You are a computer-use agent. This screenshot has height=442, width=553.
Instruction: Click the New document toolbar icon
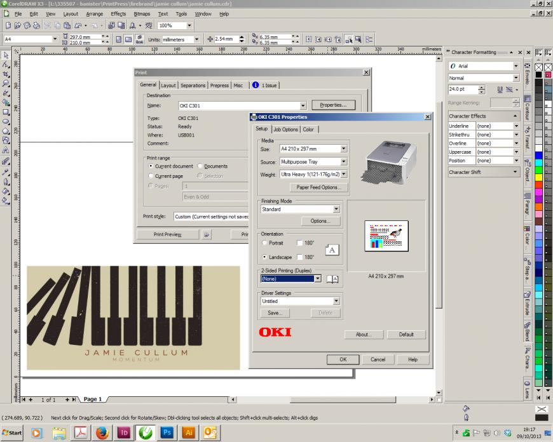pos(8,25)
